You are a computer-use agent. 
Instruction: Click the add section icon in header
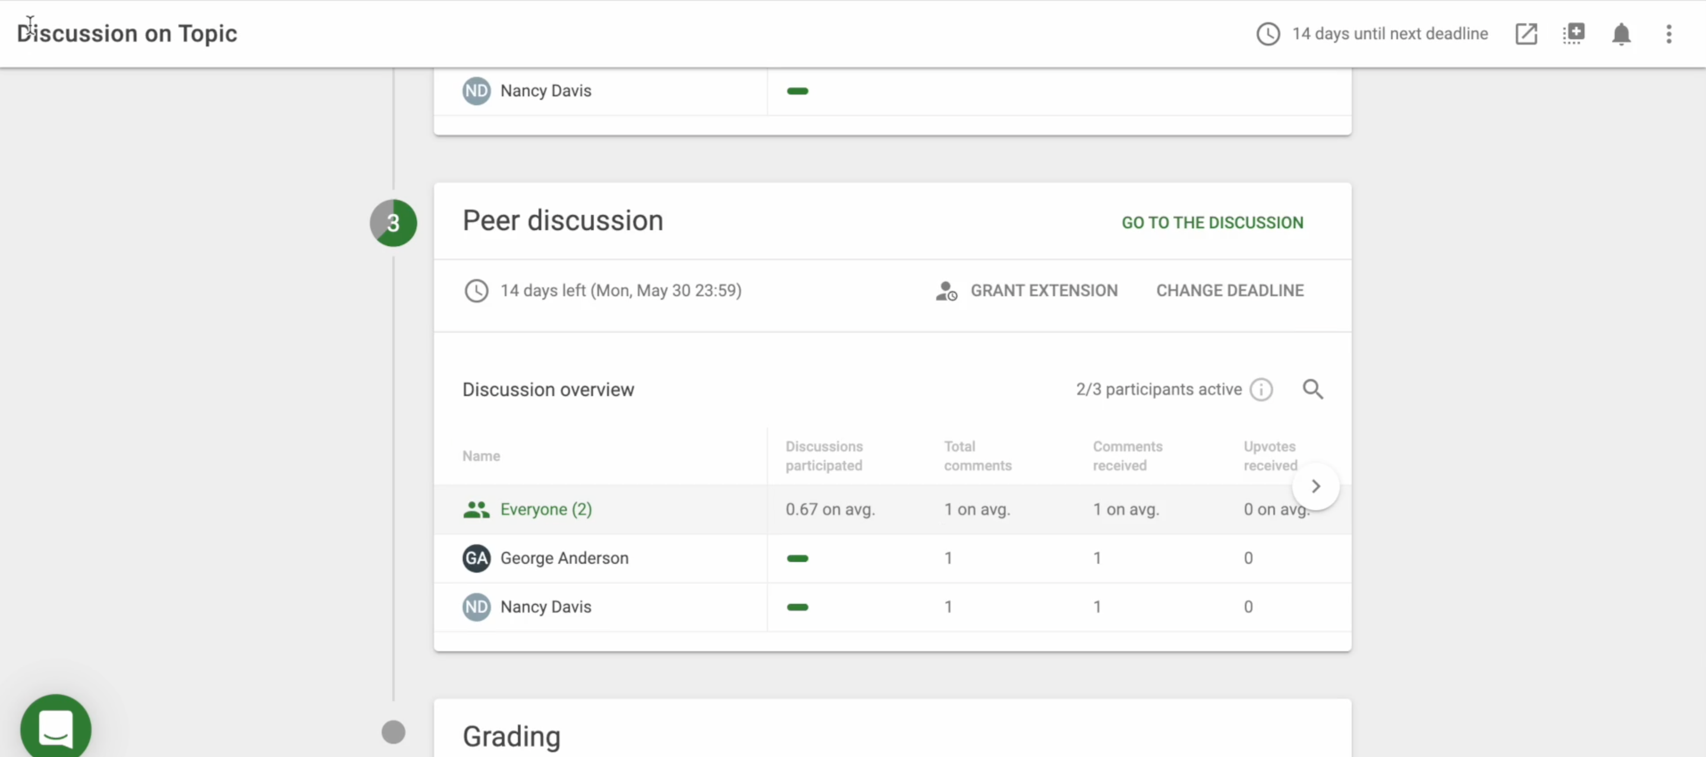pyautogui.click(x=1573, y=34)
